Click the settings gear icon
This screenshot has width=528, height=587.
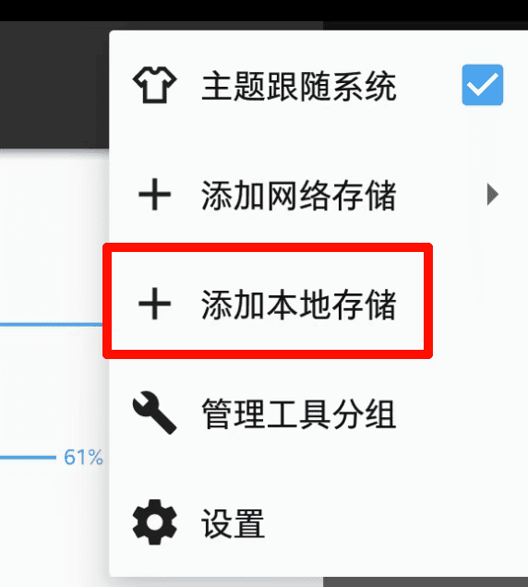point(155,521)
